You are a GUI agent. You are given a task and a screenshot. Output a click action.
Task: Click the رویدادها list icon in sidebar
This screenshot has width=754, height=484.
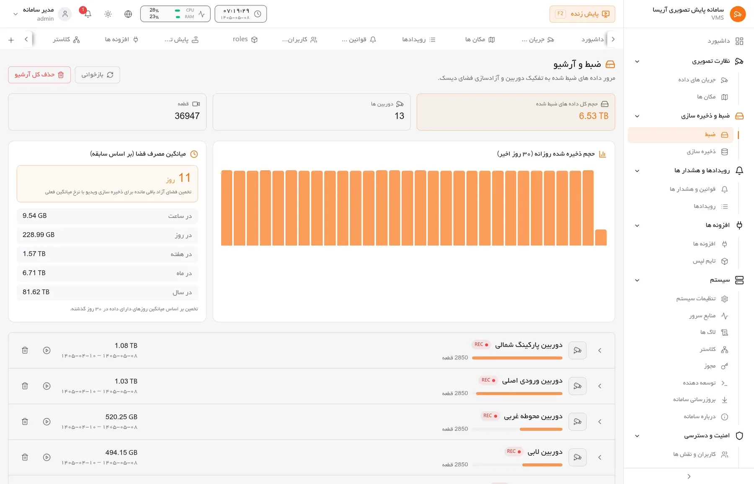725,206
